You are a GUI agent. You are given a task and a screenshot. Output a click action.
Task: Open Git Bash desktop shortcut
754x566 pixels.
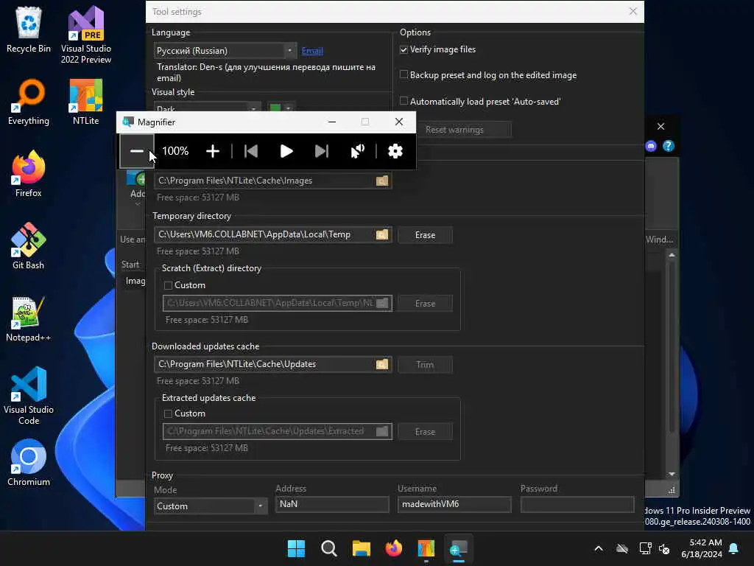click(x=29, y=246)
